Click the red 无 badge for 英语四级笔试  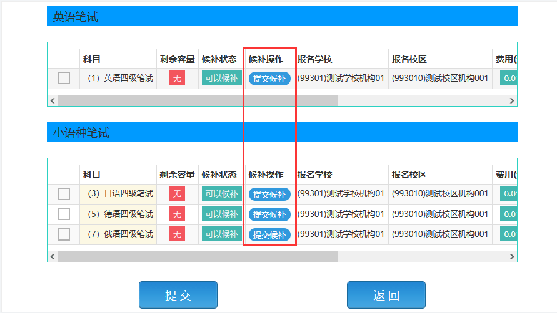pos(178,78)
